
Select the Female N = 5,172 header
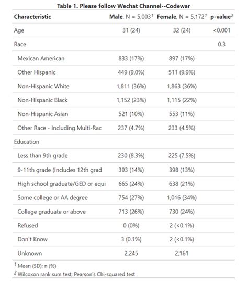coord(182,17)
